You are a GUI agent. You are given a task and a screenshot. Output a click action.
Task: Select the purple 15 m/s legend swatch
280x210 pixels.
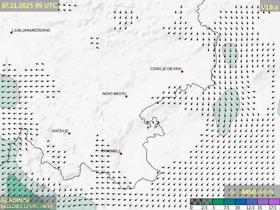tap(262, 202)
